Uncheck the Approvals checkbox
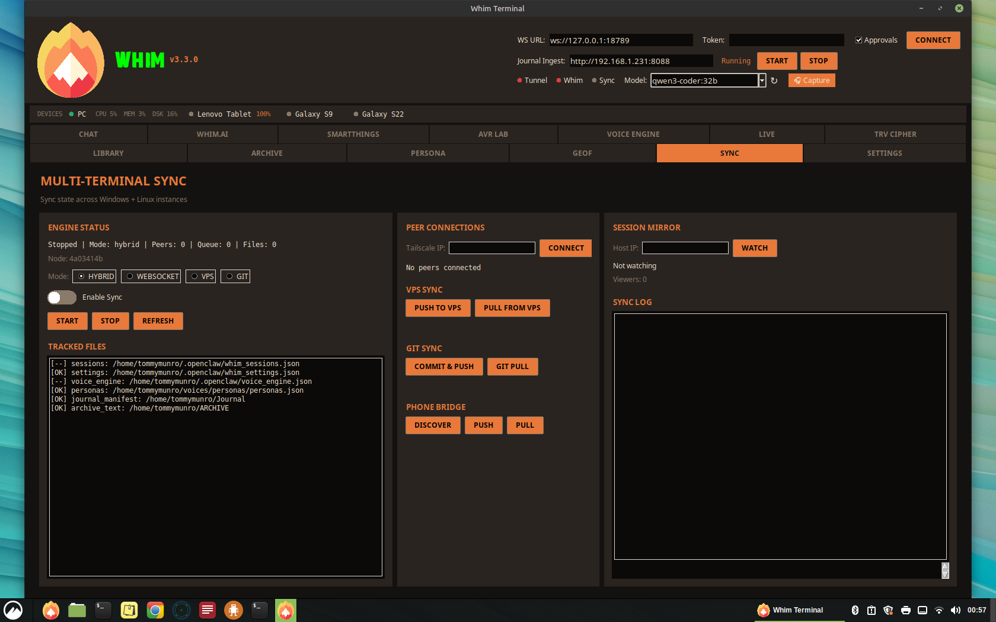Viewport: 996px width, 622px height. point(858,40)
